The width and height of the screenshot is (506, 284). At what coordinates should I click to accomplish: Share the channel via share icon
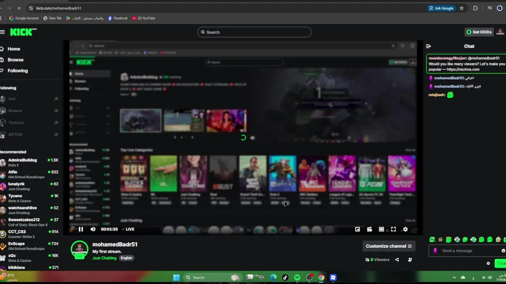[397, 260]
